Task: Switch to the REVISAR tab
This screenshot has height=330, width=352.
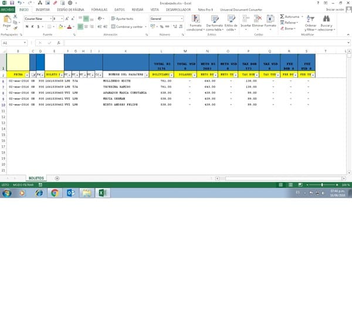Action: point(137,9)
